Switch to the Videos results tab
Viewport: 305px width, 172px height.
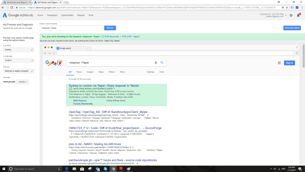pyautogui.click(x=112, y=72)
